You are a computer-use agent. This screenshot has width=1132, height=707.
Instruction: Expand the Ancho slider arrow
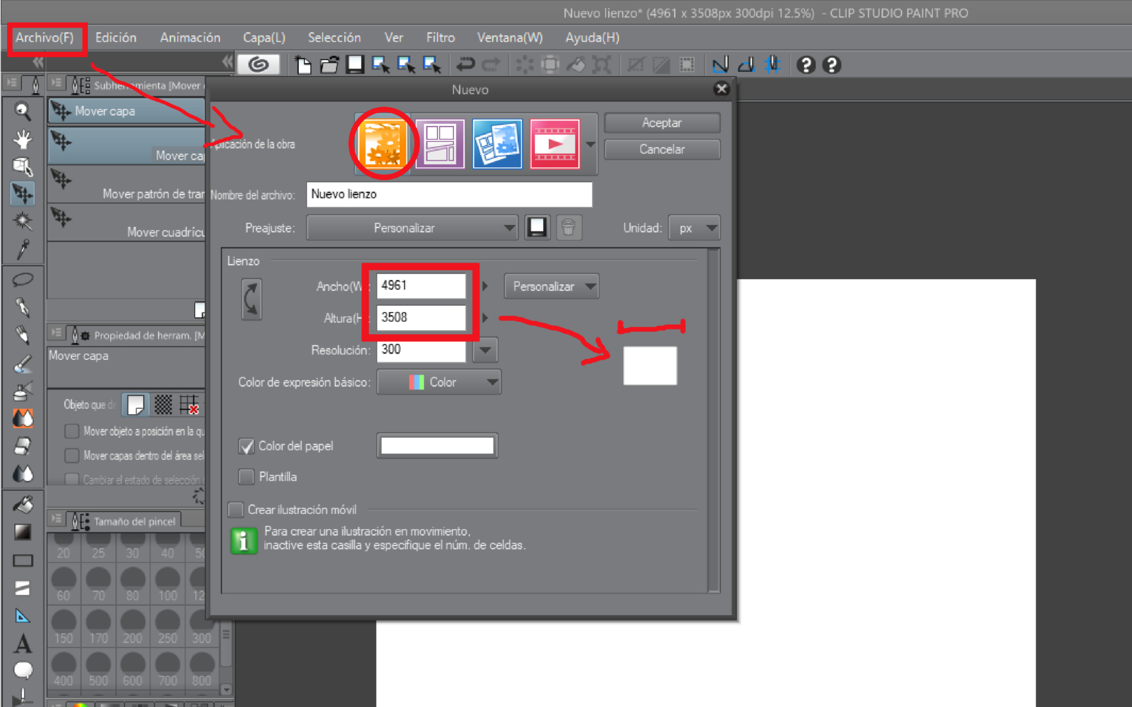(485, 286)
